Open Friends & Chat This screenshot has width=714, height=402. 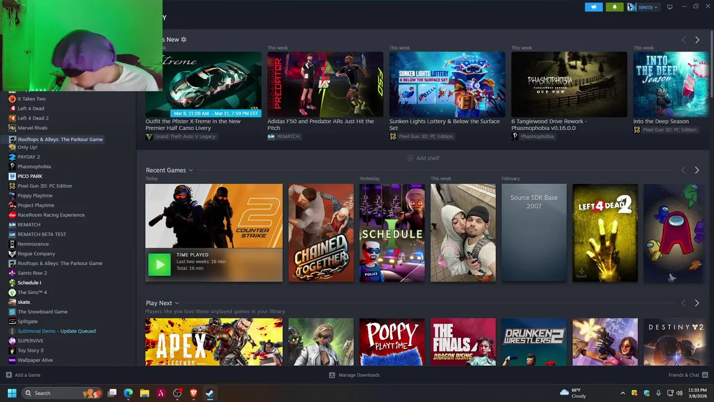click(x=688, y=375)
